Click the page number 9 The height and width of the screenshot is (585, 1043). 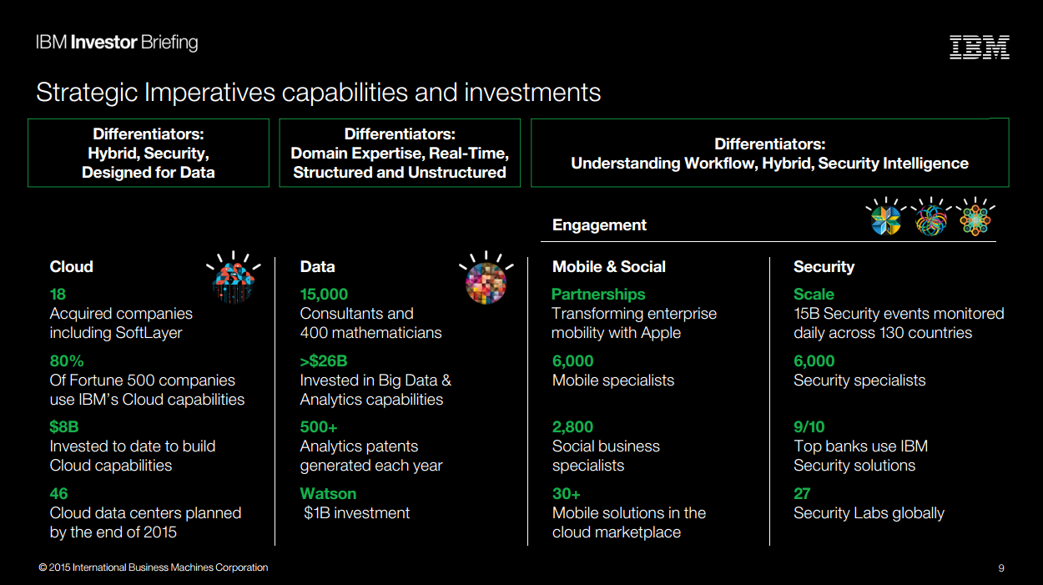click(x=1000, y=568)
